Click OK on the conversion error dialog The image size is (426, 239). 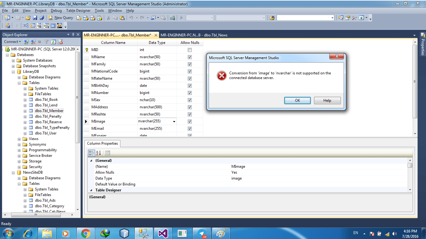point(297,100)
